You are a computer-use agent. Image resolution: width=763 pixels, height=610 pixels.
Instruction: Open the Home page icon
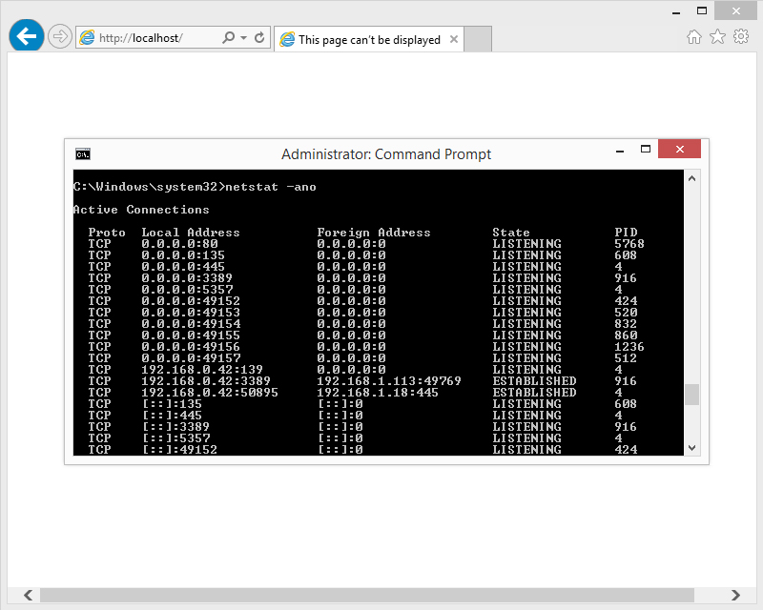[694, 36]
